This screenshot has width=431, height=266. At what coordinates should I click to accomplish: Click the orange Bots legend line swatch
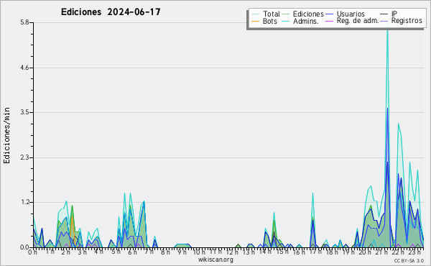pos(255,21)
